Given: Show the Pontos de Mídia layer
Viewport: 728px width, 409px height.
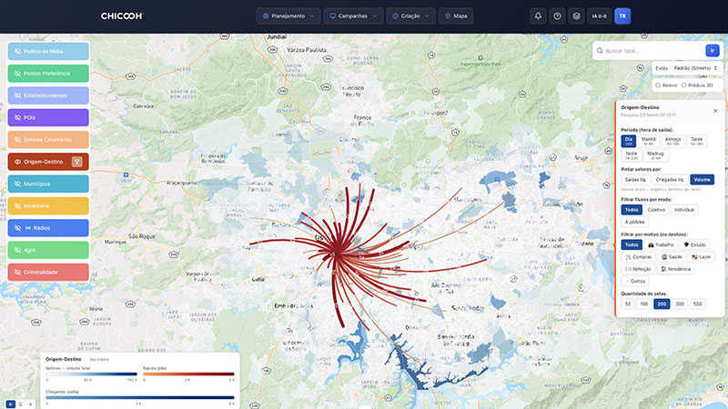Looking at the screenshot, I should [48, 51].
